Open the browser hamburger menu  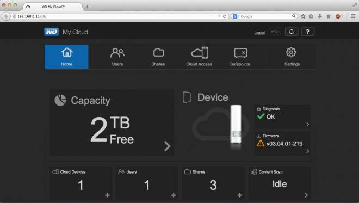(x=353, y=16)
